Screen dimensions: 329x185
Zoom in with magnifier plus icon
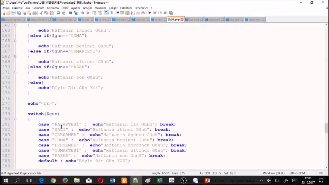click(82, 13)
